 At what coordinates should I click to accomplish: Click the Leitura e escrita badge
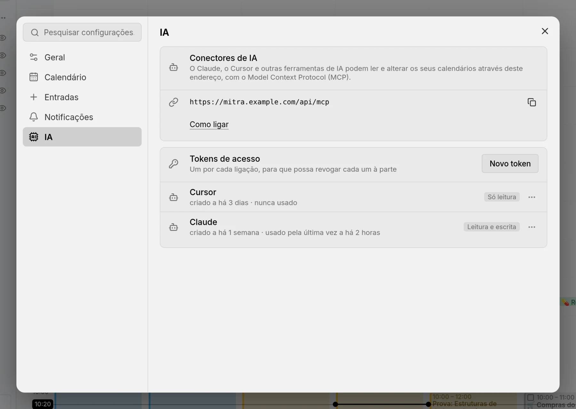pos(492,227)
